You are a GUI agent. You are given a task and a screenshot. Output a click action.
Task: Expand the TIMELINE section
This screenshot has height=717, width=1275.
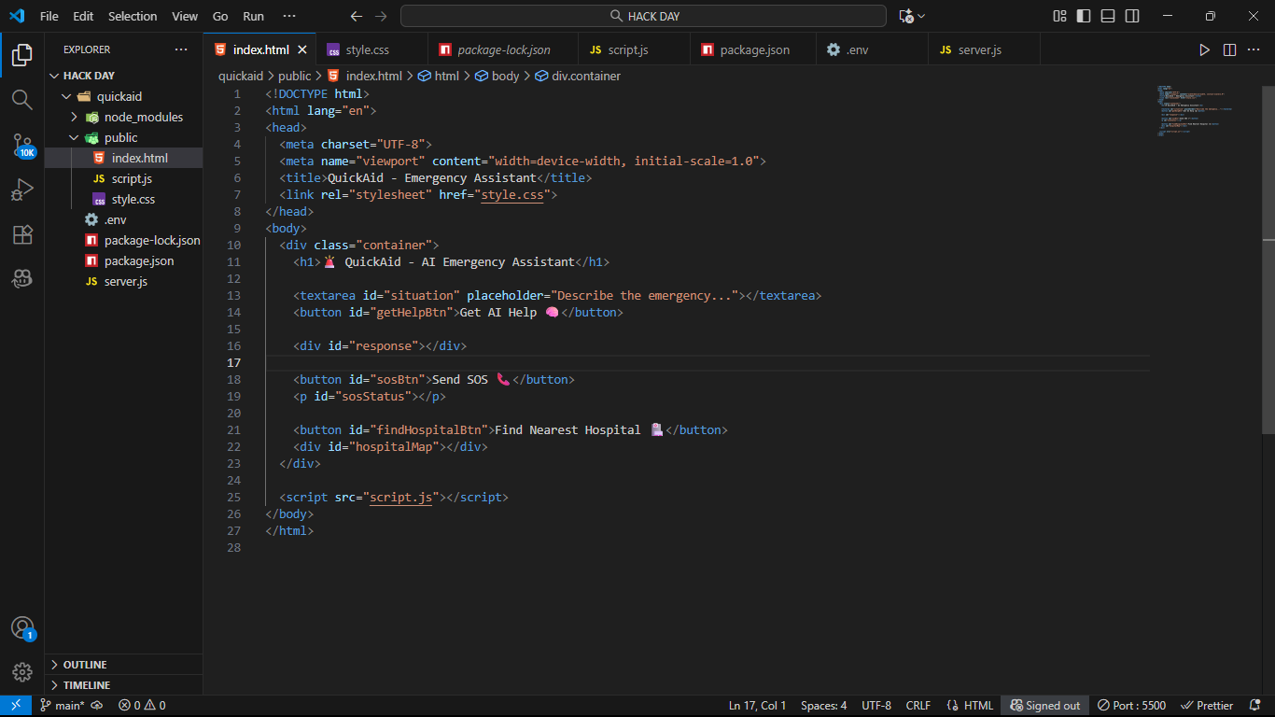tap(124, 685)
